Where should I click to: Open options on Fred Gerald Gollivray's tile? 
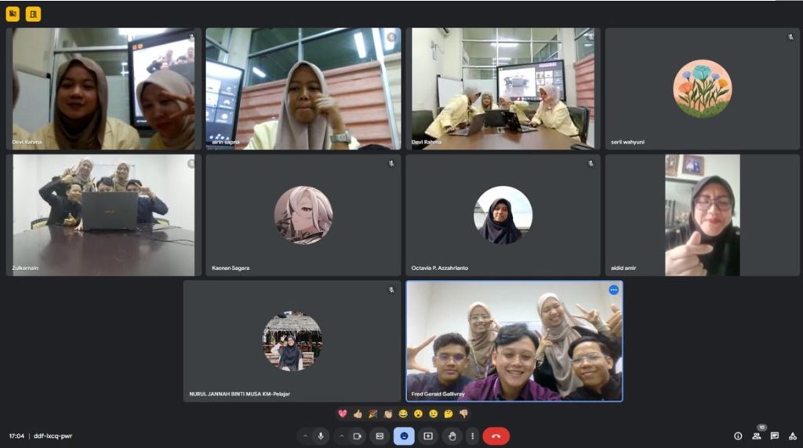[613, 290]
